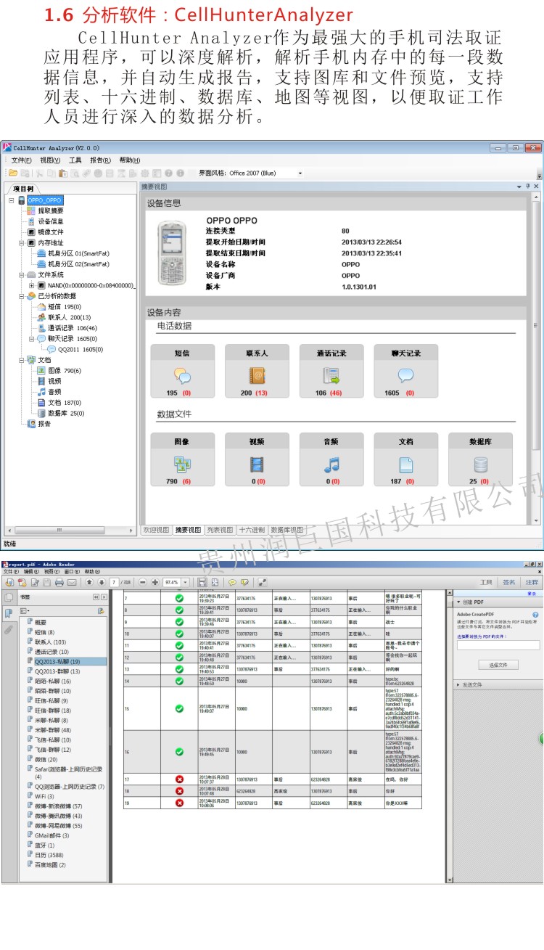The width and height of the screenshot is (544, 950).
Task: Open the 视图(V) menu in CellHunter
Action: click(50, 160)
